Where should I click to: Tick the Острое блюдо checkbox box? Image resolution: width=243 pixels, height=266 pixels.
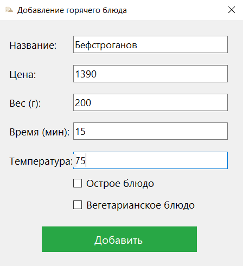point(78,183)
